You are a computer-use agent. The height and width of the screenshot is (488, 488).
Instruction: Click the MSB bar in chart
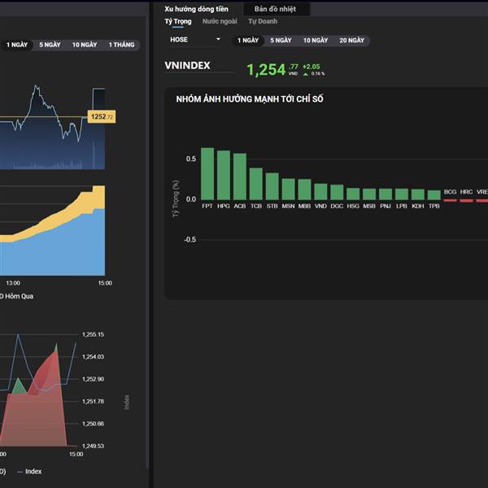point(369,194)
